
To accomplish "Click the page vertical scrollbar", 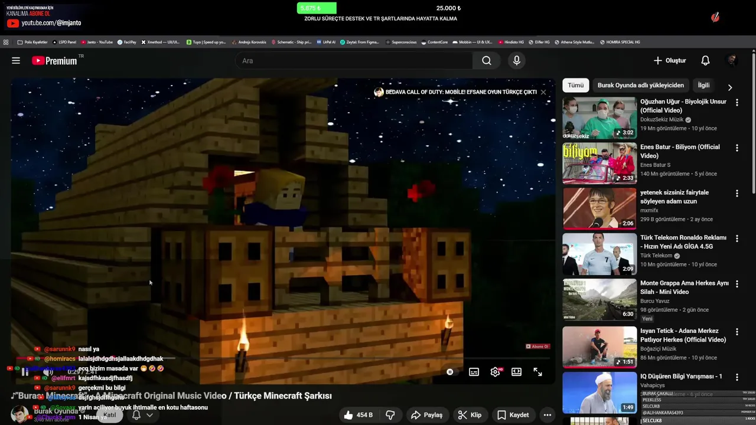I will tap(754, 124).
